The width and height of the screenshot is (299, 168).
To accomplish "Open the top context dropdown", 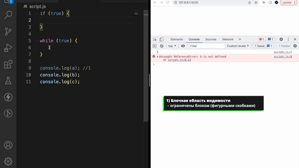I will point(172,46).
